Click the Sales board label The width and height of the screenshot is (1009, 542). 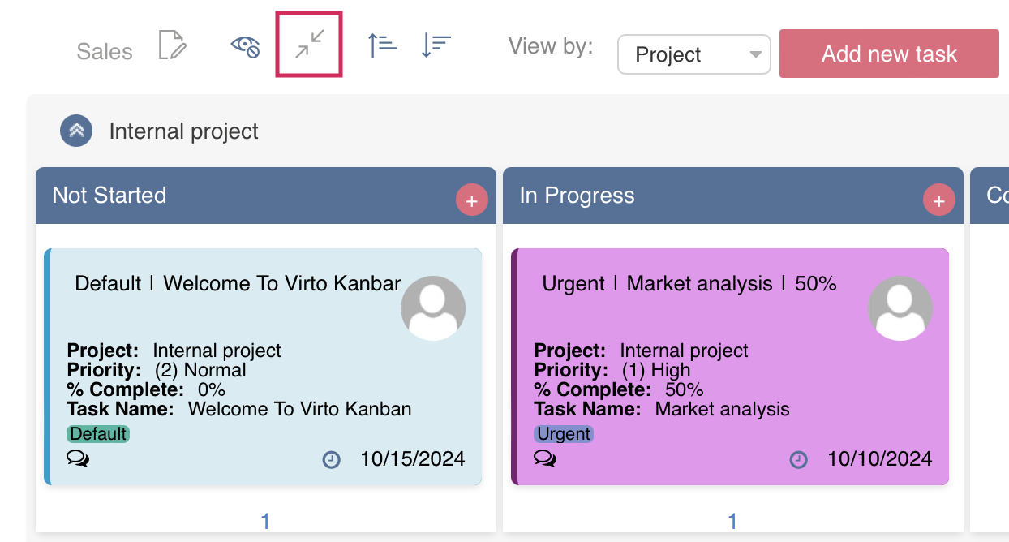tap(104, 51)
